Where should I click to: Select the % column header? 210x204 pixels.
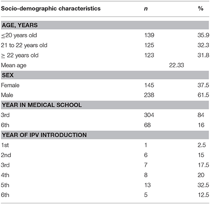point(201,9)
